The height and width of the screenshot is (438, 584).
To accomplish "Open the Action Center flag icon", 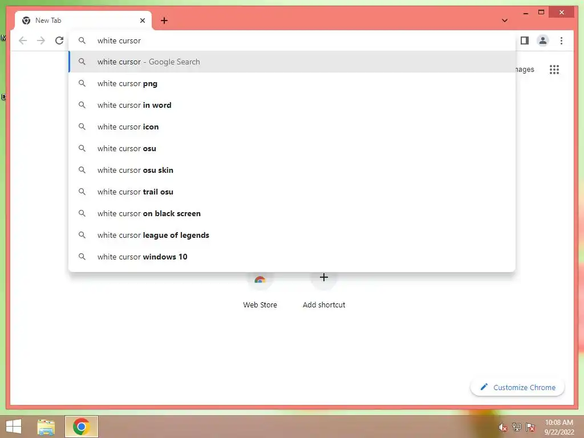I will 530,427.
